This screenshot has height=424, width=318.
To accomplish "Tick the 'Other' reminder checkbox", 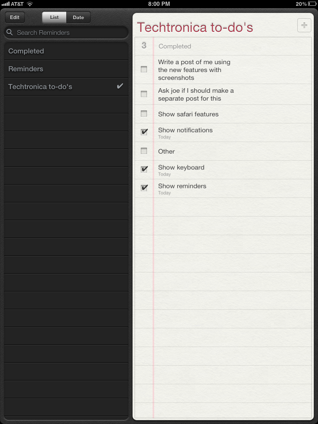I will [144, 151].
